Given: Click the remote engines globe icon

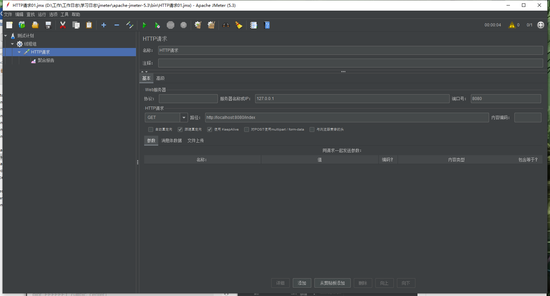Looking at the screenshot, I should tap(541, 25).
